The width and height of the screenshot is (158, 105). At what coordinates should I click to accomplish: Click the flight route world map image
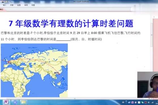34,70
